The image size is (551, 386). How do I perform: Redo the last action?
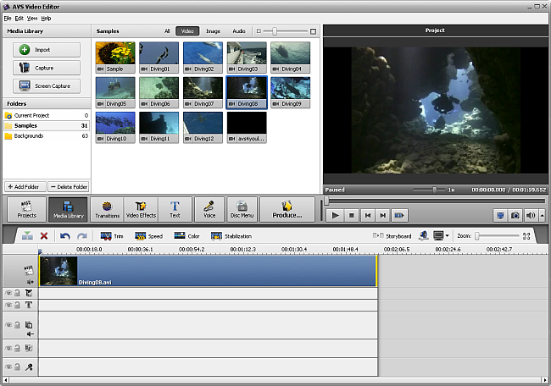82,236
